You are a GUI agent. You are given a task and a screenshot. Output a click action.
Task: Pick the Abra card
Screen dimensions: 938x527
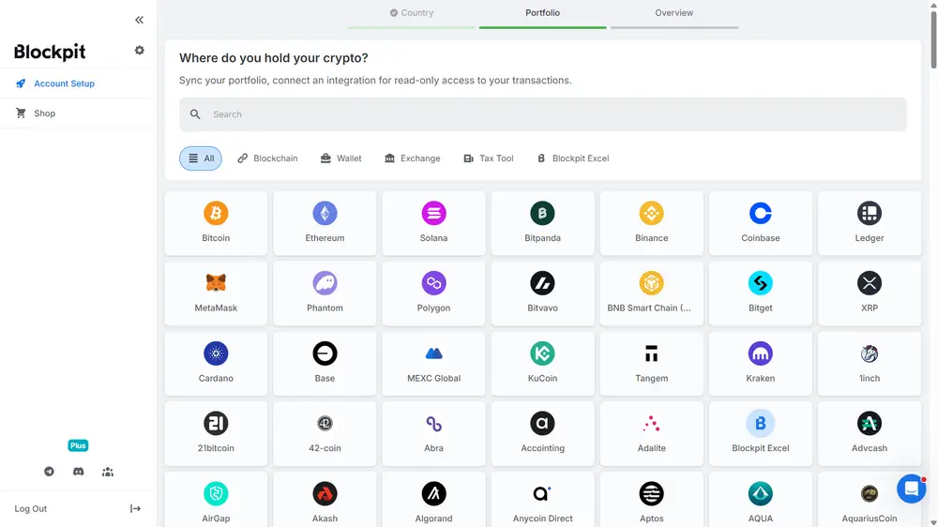click(x=433, y=433)
